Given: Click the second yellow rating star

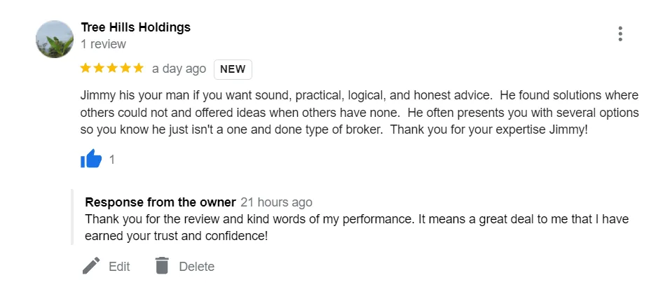Looking at the screenshot, I should point(99,68).
